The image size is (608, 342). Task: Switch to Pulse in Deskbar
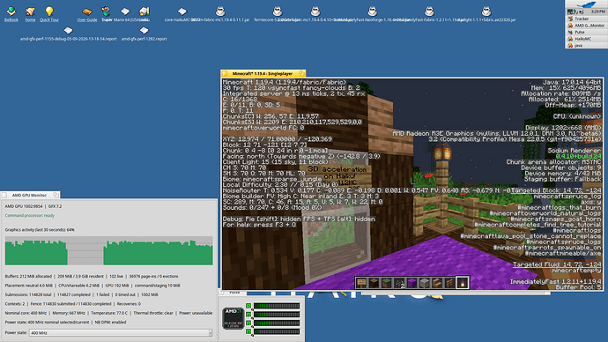point(586,33)
